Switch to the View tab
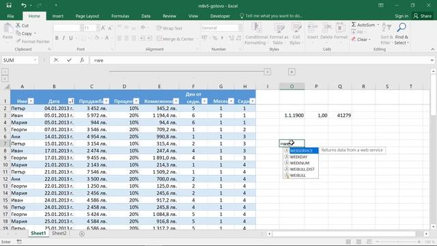437x246 pixels. pos(193,16)
